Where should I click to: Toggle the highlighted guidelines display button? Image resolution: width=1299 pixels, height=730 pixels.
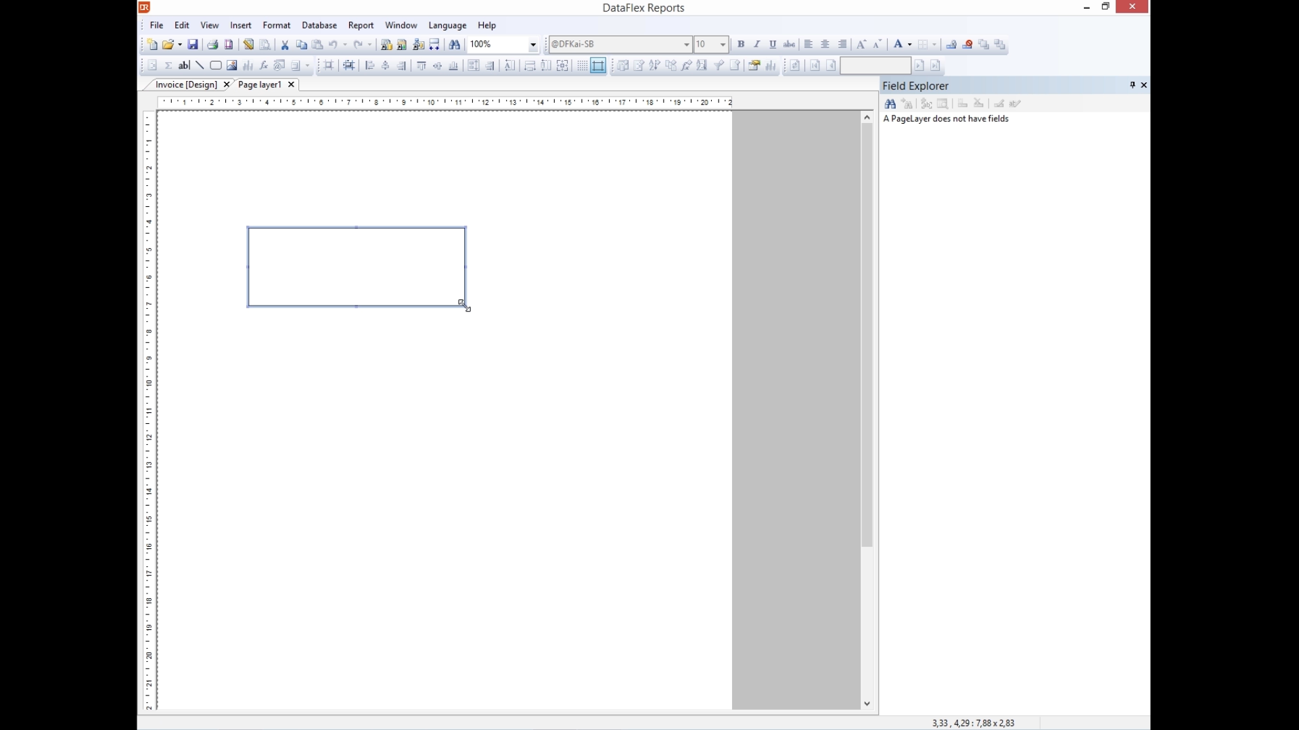pos(599,66)
